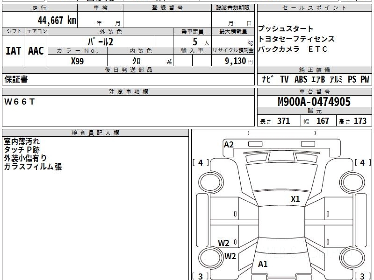Select the PS equipment item
374x280 pixels.
pos(352,80)
